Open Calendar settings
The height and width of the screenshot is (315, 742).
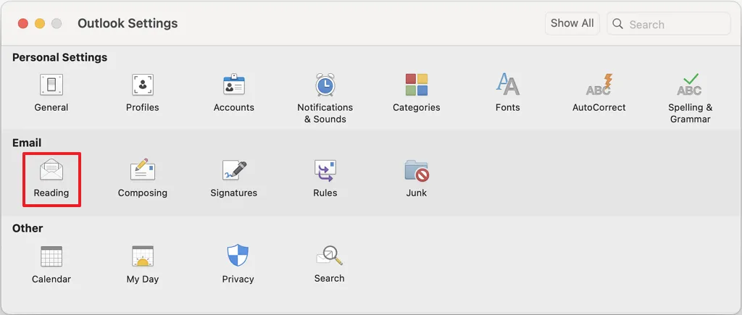(51, 257)
